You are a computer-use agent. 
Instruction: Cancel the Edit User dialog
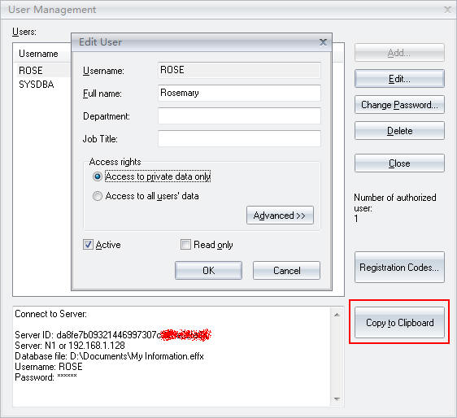[286, 271]
